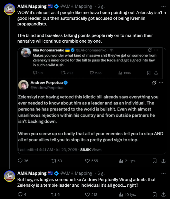Bookmark the first AMK Mapping tweet

154,161
